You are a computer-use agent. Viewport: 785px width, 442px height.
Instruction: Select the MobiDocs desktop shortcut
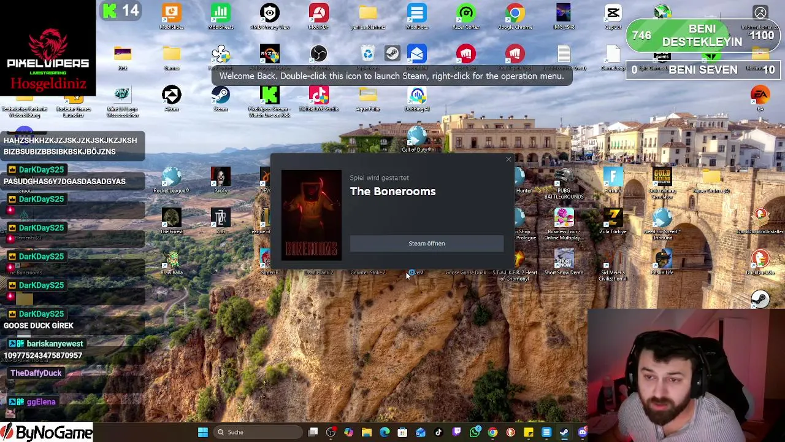pyautogui.click(x=417, y=17)
